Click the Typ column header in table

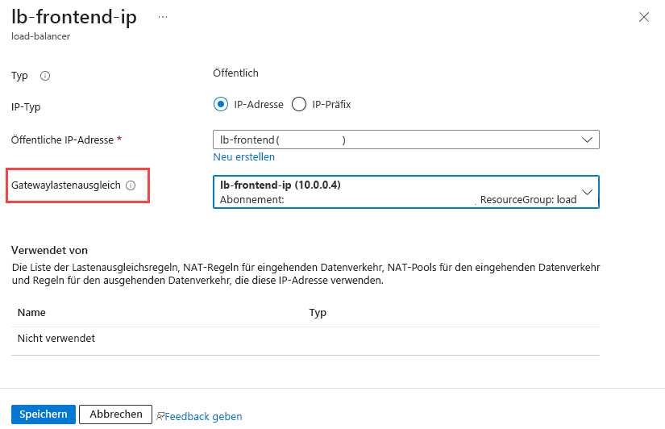pos(318,313)
